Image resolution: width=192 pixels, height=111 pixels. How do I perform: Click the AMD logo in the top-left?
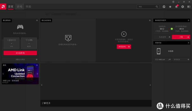pyautogui.click(x=3, y=6)
